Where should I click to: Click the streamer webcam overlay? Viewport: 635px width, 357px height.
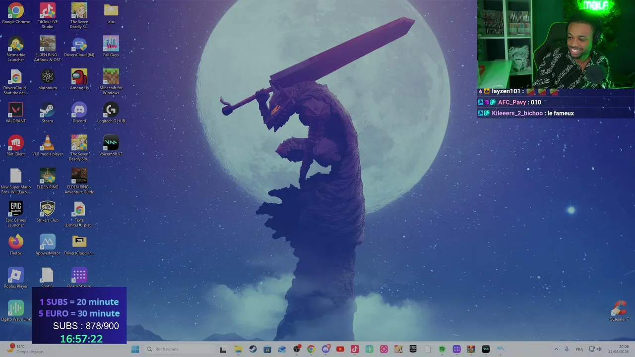(x=556, y=44)
